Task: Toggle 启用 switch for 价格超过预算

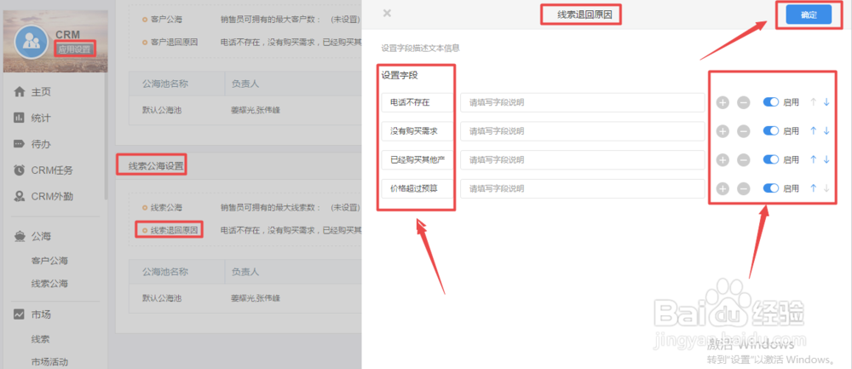Action: pyautogui.click(x=771, y=188)
